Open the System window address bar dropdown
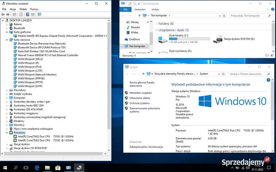The width and height of the screenshot is (276, 172). pos(219,74)
